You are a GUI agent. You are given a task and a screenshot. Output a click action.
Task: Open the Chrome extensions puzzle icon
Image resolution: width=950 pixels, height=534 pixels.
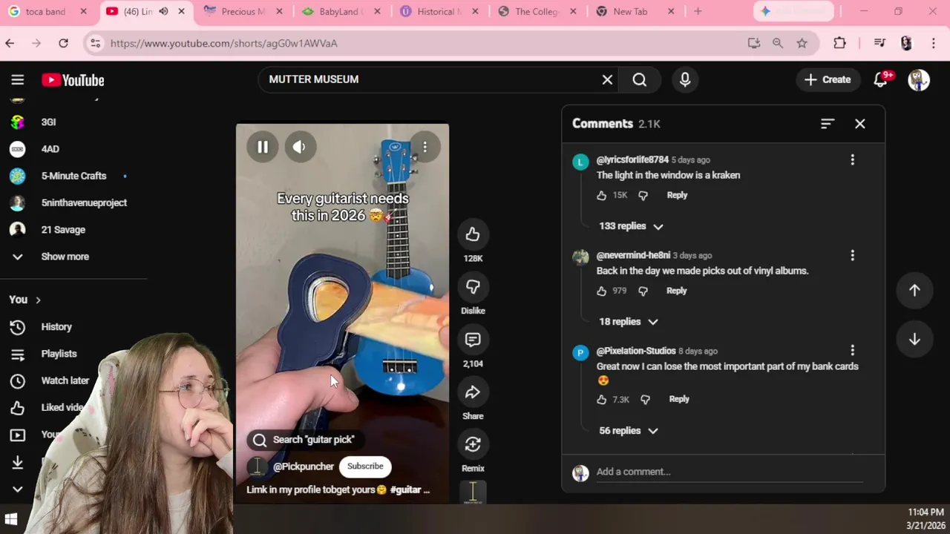(839, 43)
